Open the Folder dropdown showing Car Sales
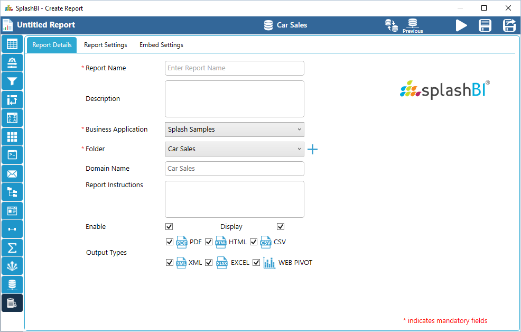Image resolution: width=521 pixels, height=332 pixels. [x=235, y=149]
